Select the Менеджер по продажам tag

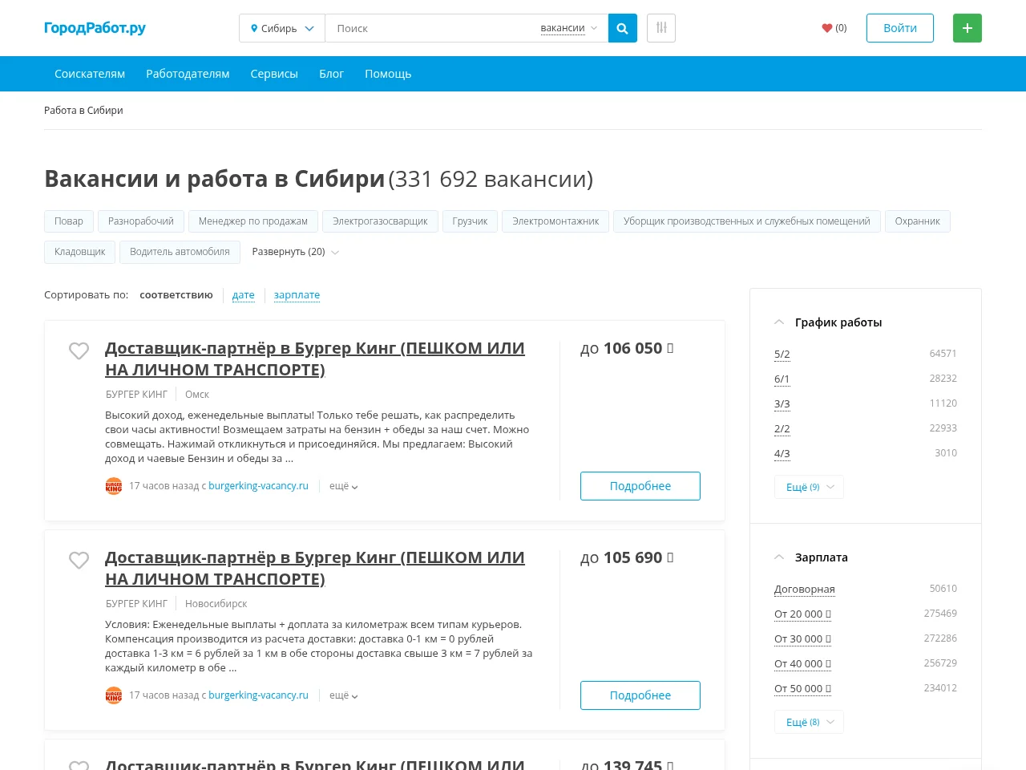[253, 221]
